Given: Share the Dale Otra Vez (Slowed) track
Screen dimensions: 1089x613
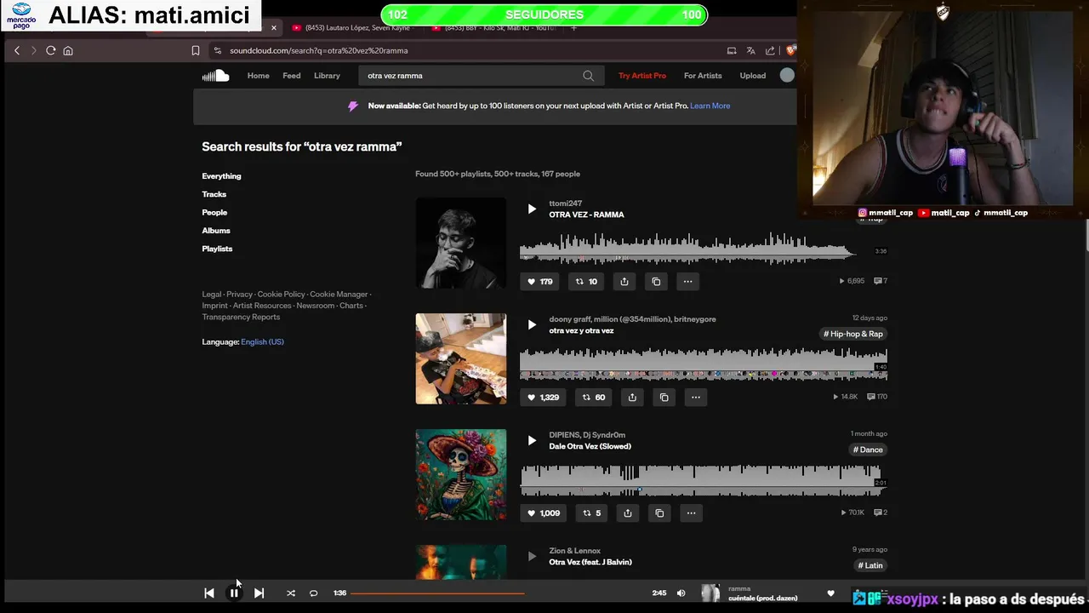Looking at the screenshot, I should click(628, 513).
